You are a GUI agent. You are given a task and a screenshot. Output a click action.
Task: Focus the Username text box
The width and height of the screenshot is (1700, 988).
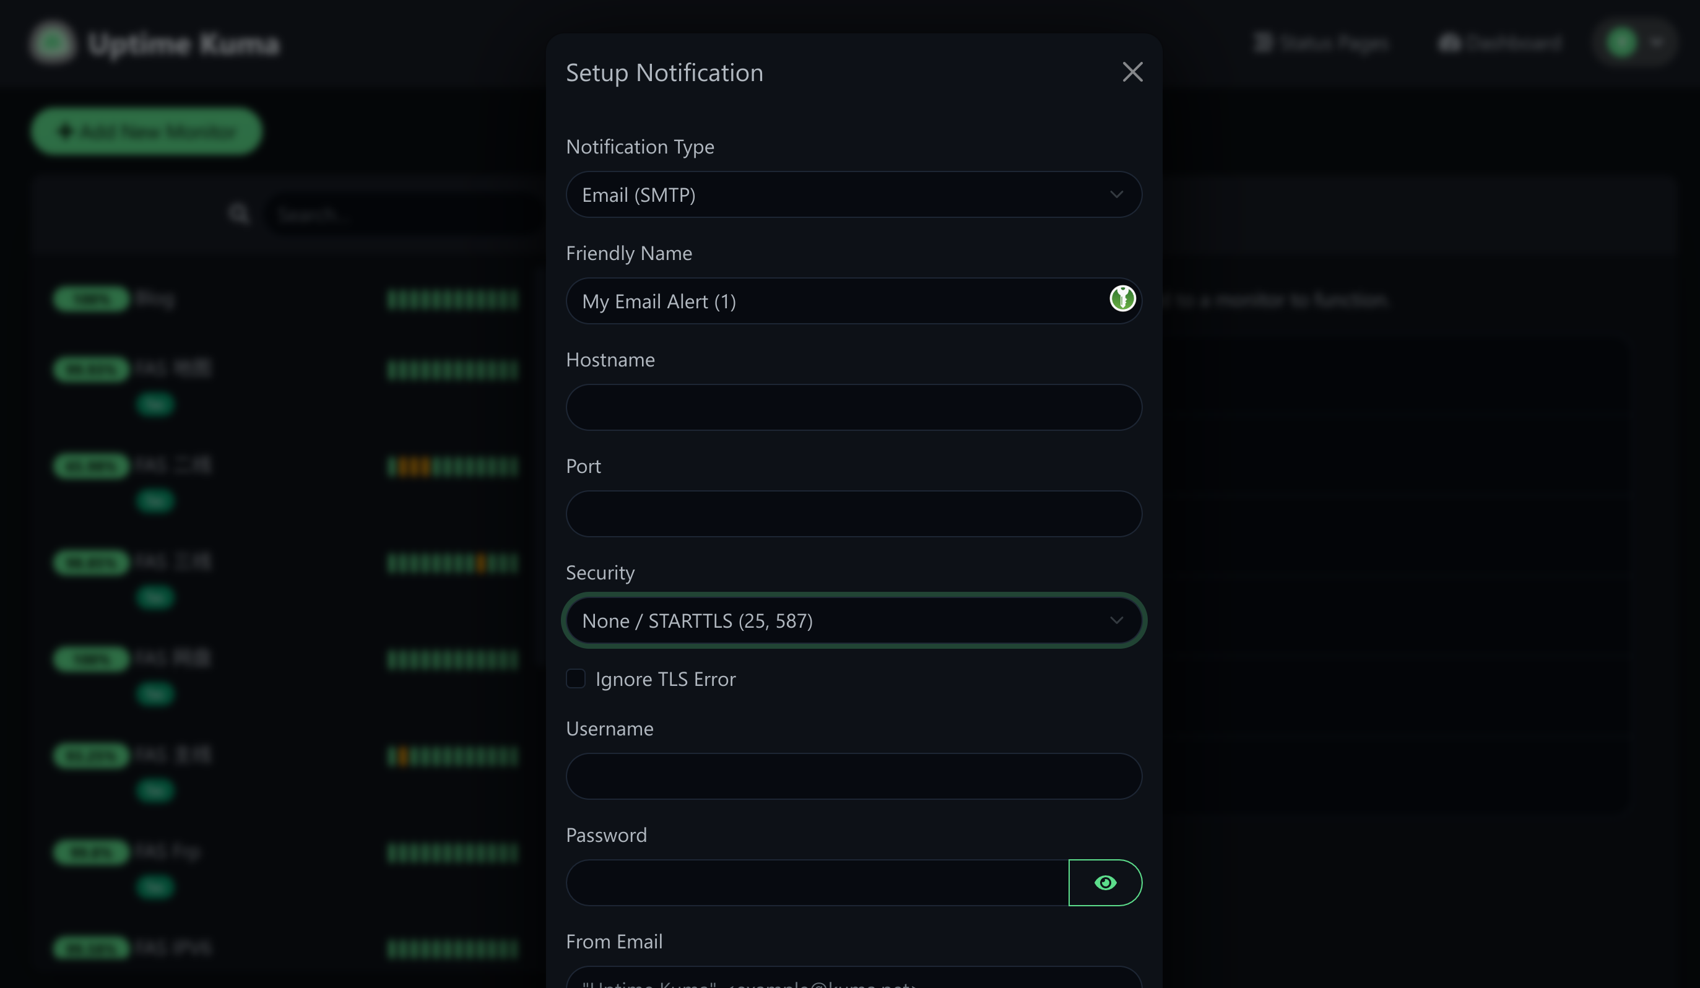[852, 776]
